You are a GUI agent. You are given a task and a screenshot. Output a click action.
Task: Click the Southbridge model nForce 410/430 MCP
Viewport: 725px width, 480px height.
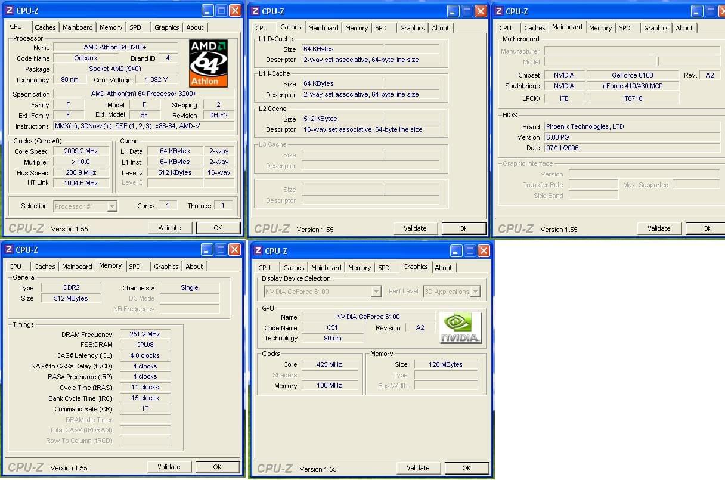pyautogui.click(x=633, y=86)
